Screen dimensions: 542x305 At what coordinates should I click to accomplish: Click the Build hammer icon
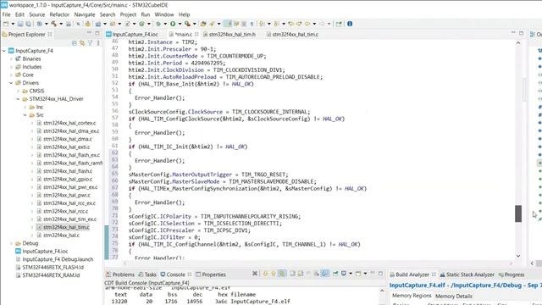[53, 24]
